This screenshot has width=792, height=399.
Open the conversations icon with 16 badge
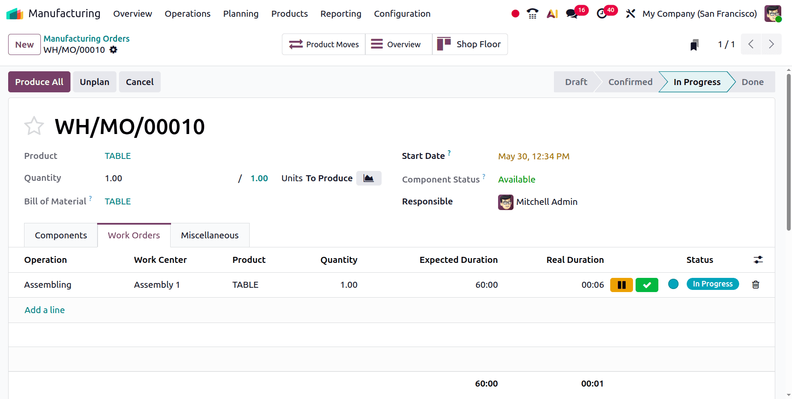576,13
